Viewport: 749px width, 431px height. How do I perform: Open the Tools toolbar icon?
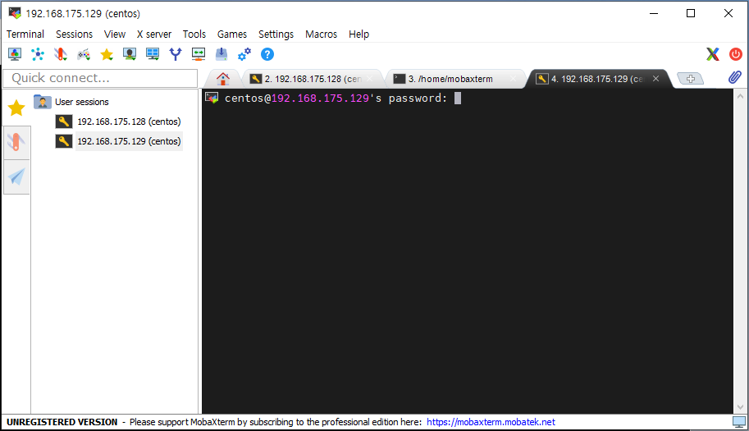(x=61, y=54)
